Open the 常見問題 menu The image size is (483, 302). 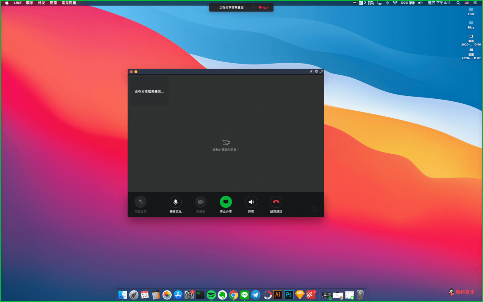click(x=69, y=3)
